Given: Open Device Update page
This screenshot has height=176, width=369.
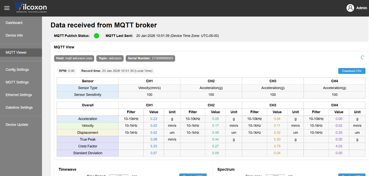Looking at the screenshot, I should point(17,125).
